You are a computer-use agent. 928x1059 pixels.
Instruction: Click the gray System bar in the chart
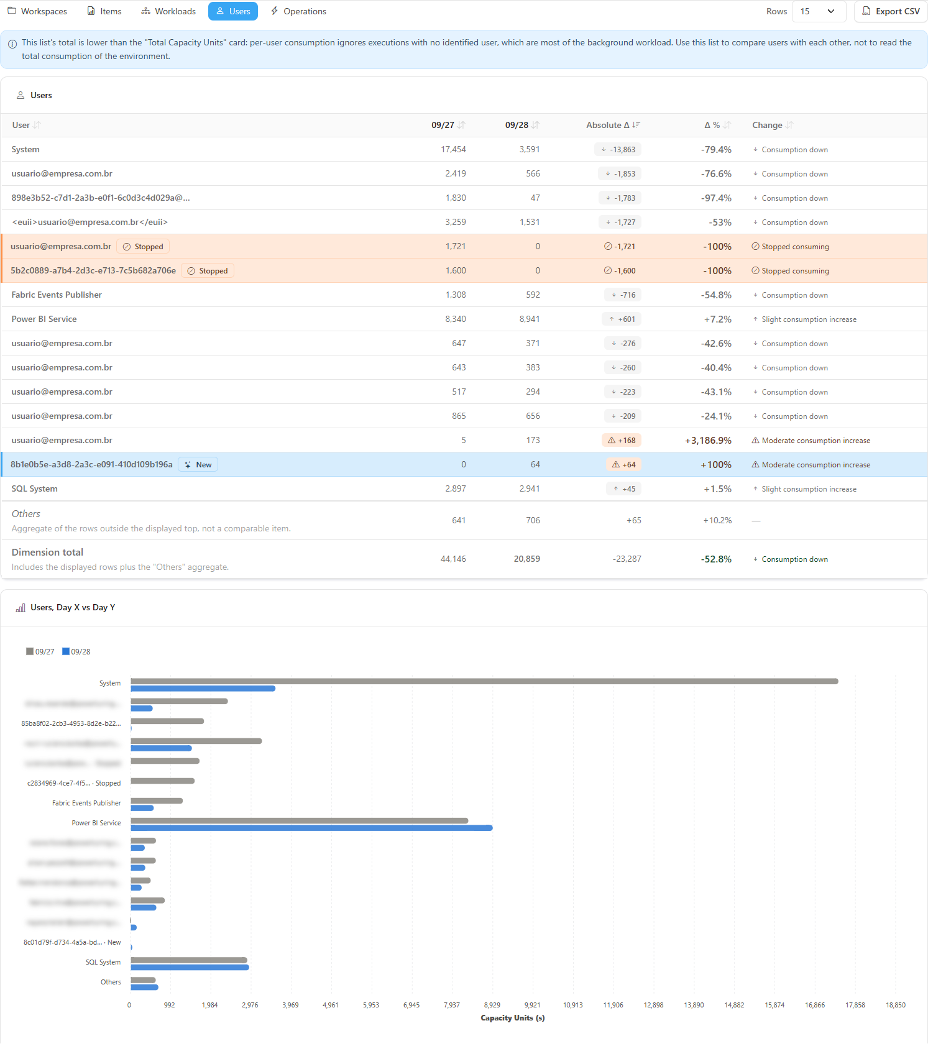pyautogui.click(x=484, y=681)
